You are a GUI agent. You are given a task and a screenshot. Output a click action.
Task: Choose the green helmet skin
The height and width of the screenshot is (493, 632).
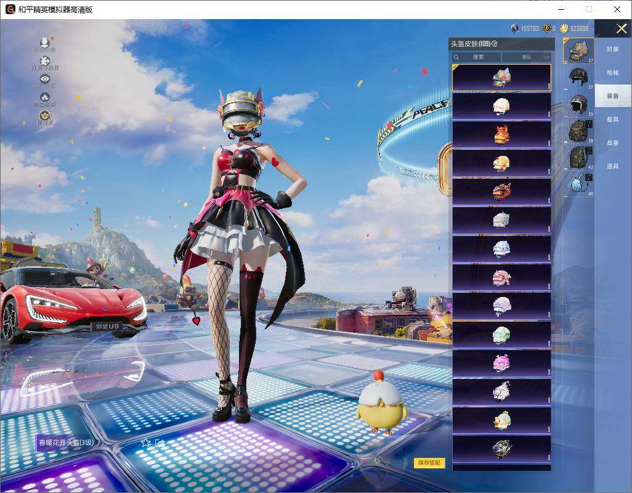501,335
